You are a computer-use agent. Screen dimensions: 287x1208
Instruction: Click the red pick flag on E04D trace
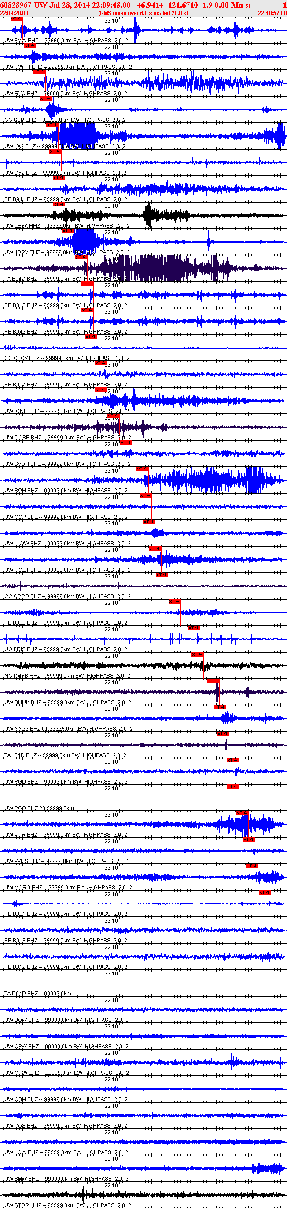[81, 257]
